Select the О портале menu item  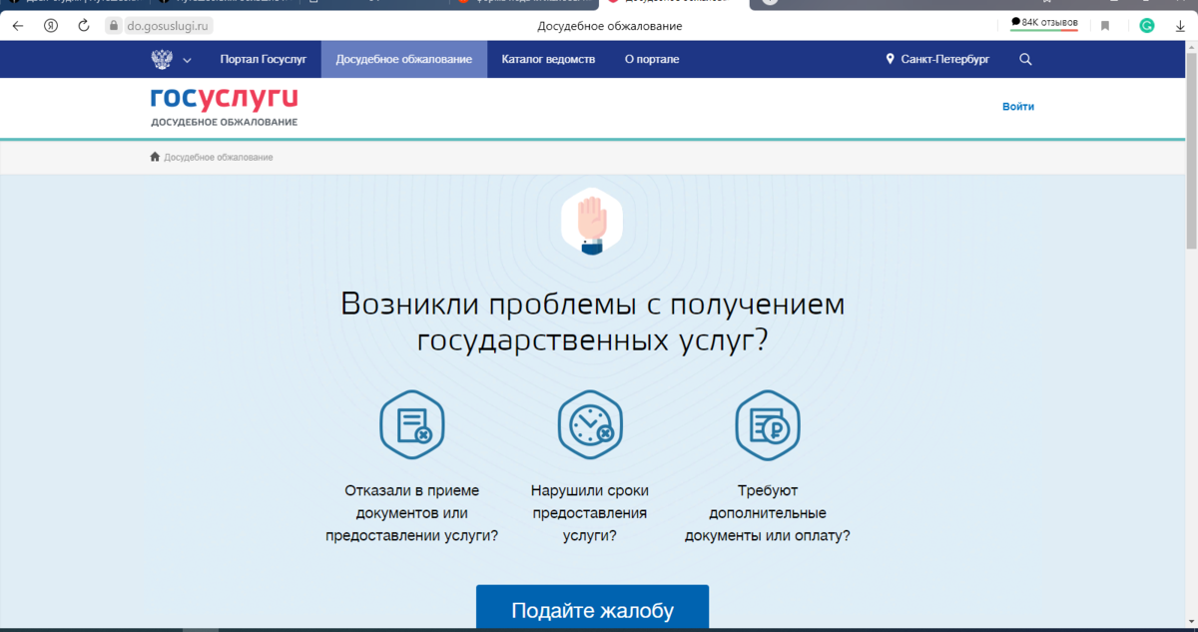pos(650,59)
